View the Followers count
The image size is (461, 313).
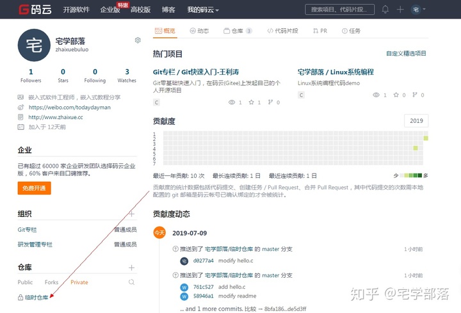31,76
